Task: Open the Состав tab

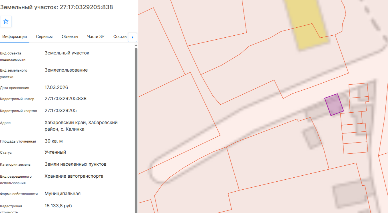Action: click(120, 36)
